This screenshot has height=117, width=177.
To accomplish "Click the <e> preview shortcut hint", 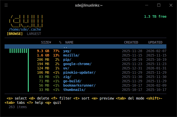I will click(103, 98).
